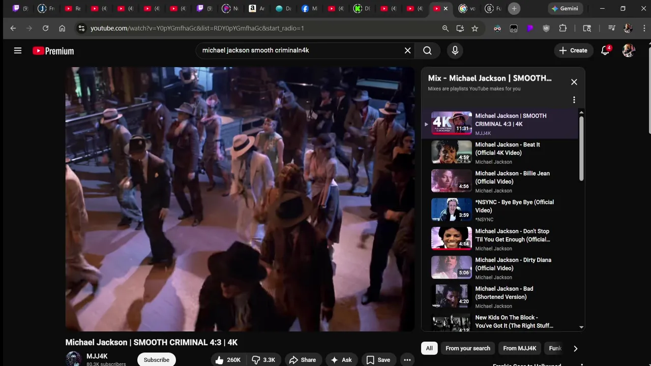Expand the chips row with right chevron

(x=575, y=348)
